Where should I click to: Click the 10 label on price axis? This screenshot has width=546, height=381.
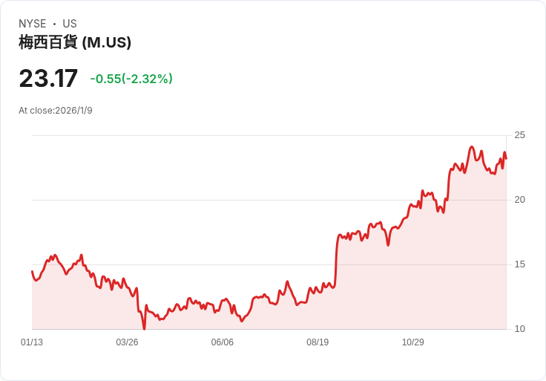(x=519, y=329)
